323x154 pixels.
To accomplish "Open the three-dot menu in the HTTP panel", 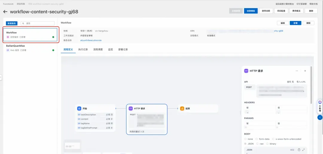I will coord(297,71).
